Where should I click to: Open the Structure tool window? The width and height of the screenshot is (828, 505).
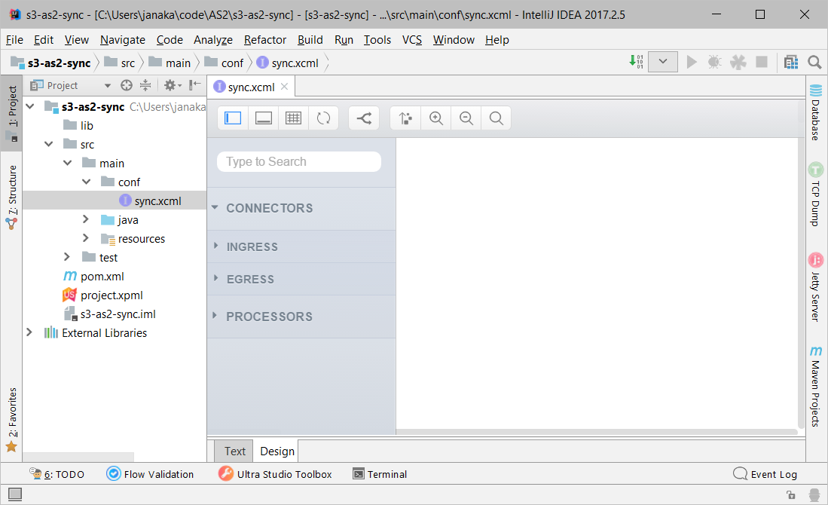pyautogui.click(x=11, y=197)
